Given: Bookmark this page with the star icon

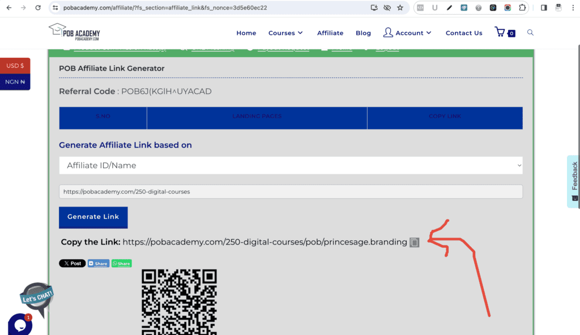Looking at the screenshot, I should click(x=400, y=7).
